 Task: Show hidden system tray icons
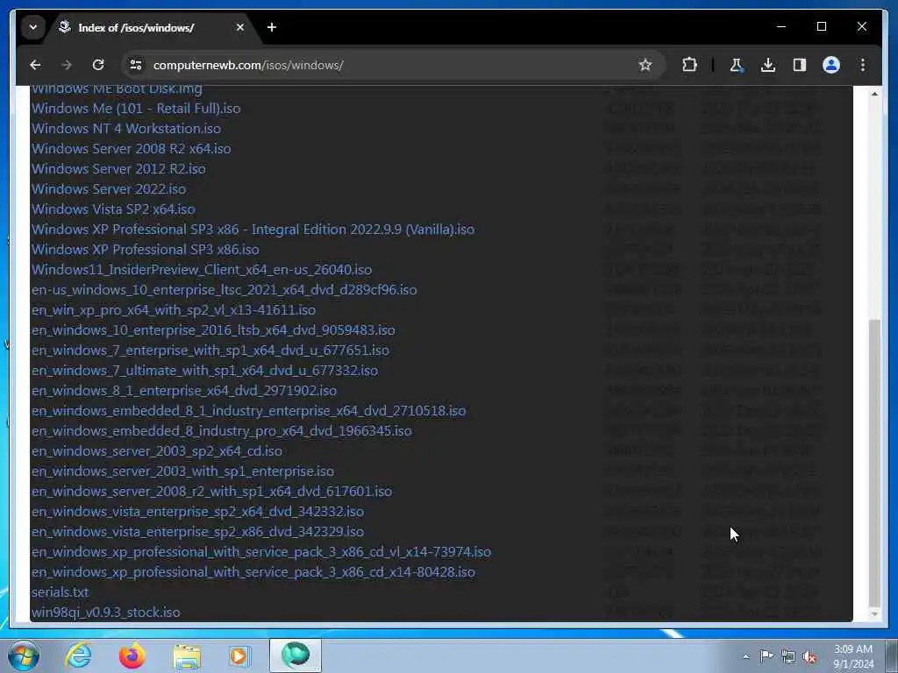(745, 656)
